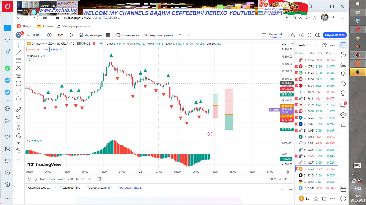The image size is (366, 205).
Task: Enter fullscreen chart mode
Action: coord(309,35)
